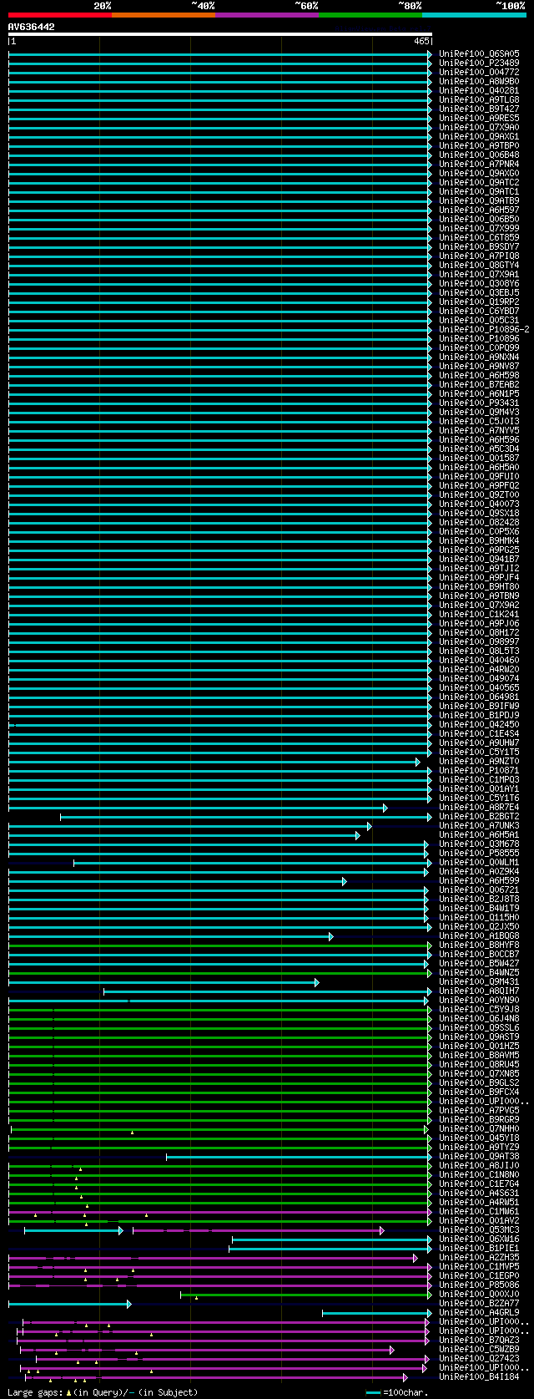This screenshot has width=534, height=1399.
Task: Select the UniRef100_C1MW61 label
Action: (x=479, y=1211)
